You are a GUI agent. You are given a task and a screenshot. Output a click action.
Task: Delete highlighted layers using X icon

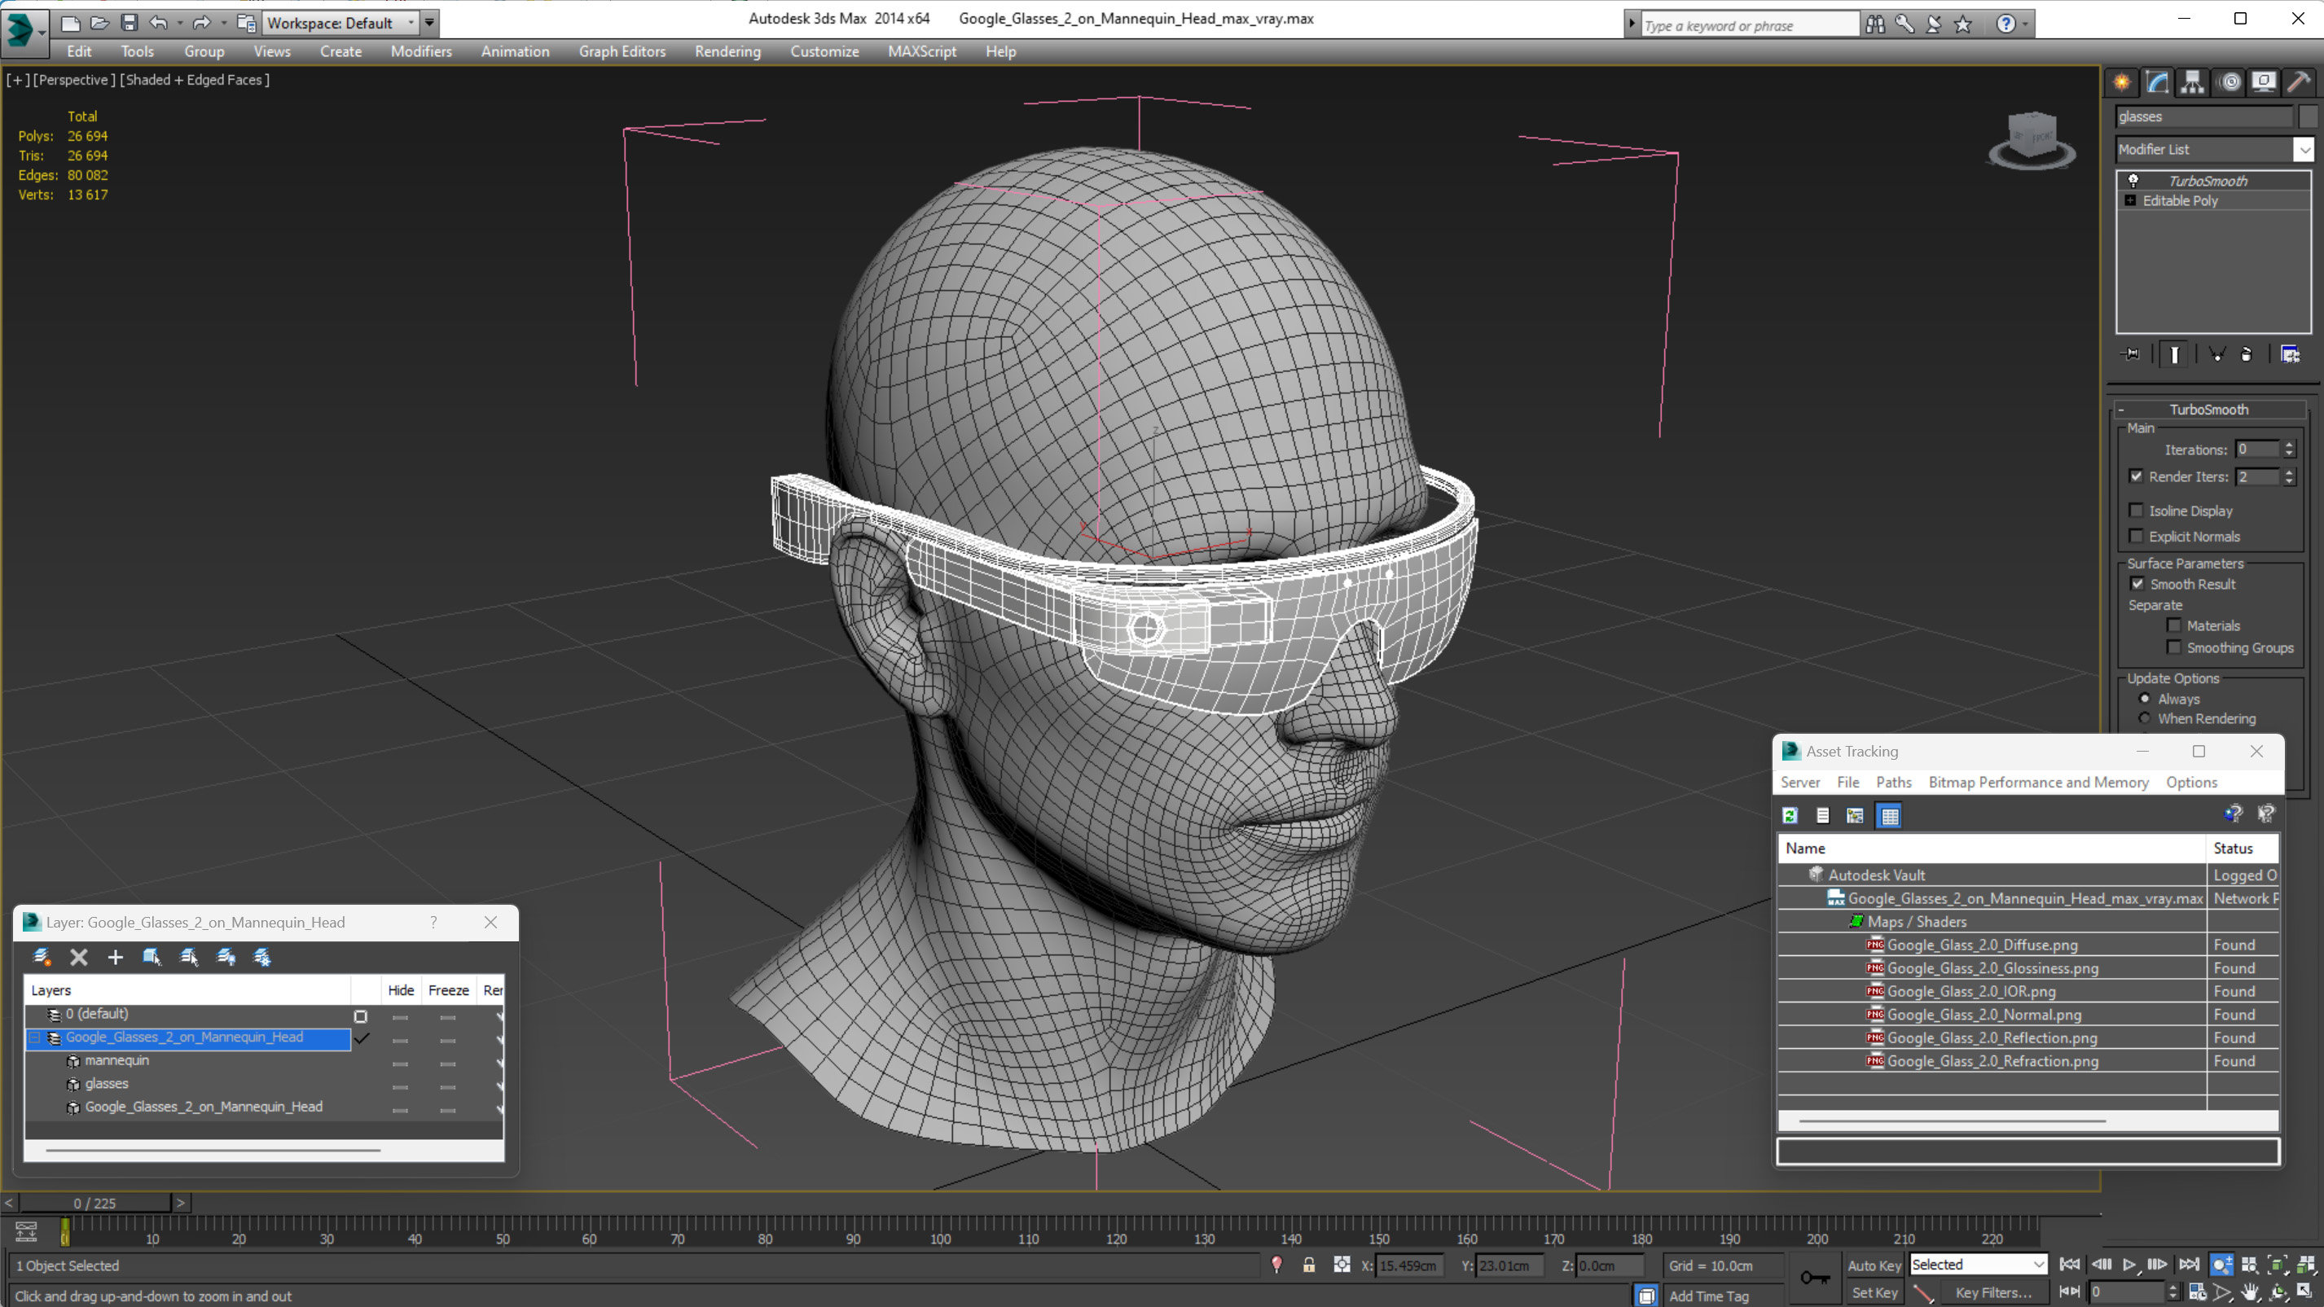(x=78, y=957)
